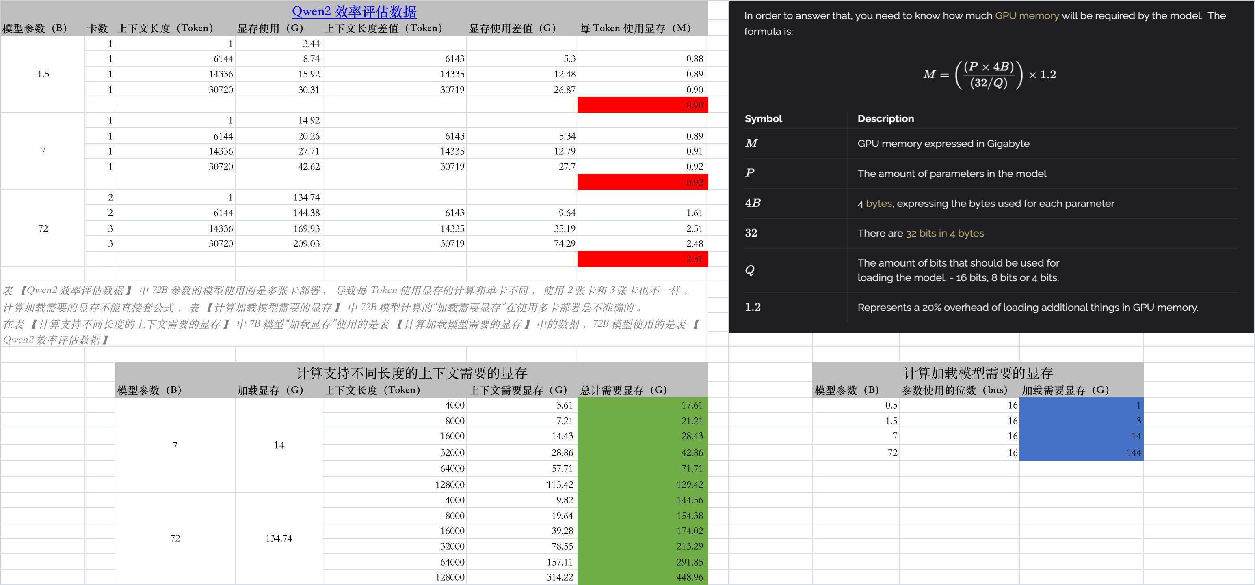This screenshot has width=1255, height=585.
Task: Select the red cell showing 2.51
Action: tap(642, 259)
